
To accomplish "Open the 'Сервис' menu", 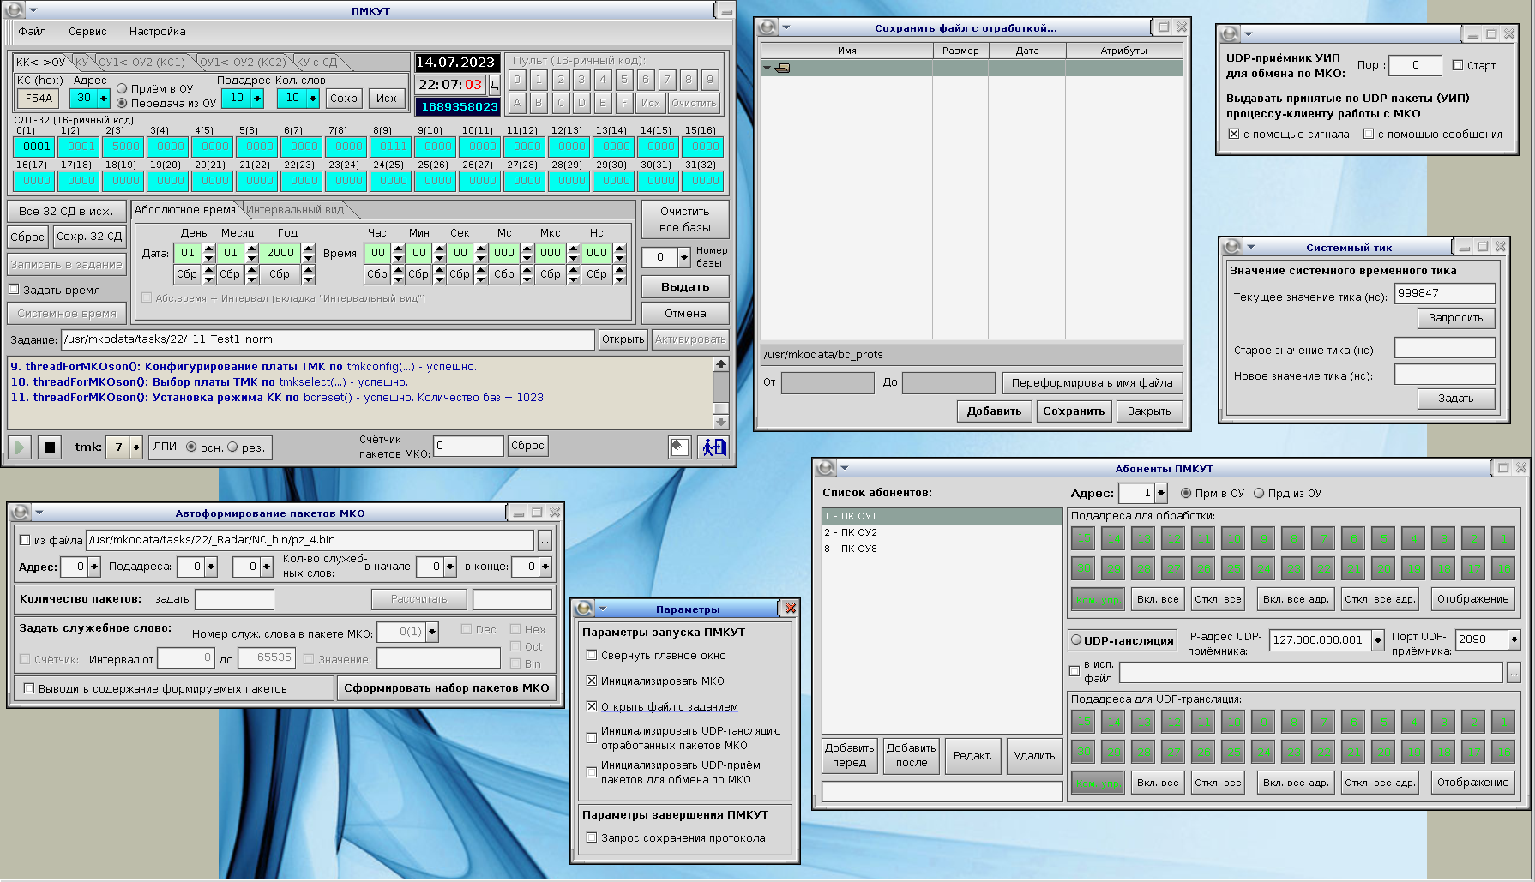I will [87, 32].
